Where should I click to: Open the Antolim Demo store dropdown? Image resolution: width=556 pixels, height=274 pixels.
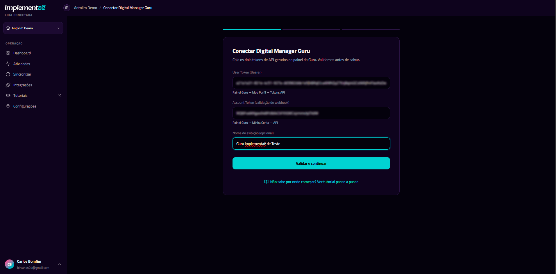tap(33, 28)
